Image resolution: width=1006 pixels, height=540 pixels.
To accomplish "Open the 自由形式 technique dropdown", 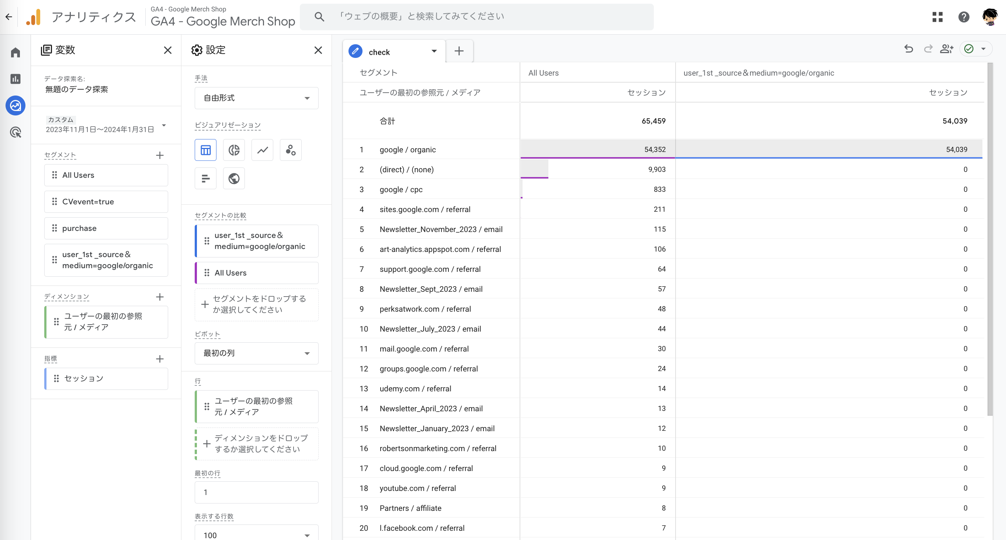I will point(257,98).
